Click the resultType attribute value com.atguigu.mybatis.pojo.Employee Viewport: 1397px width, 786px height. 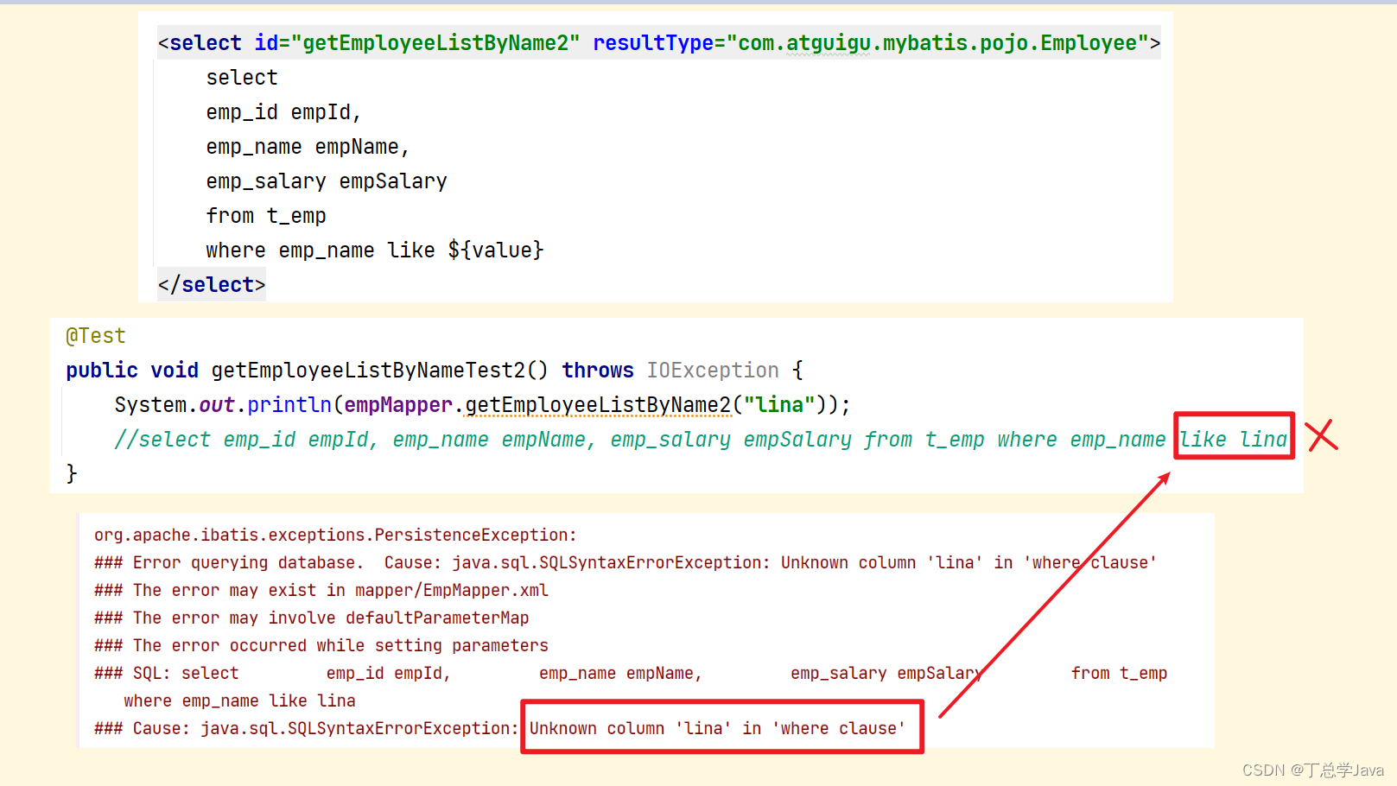click(x=937, y=43)
